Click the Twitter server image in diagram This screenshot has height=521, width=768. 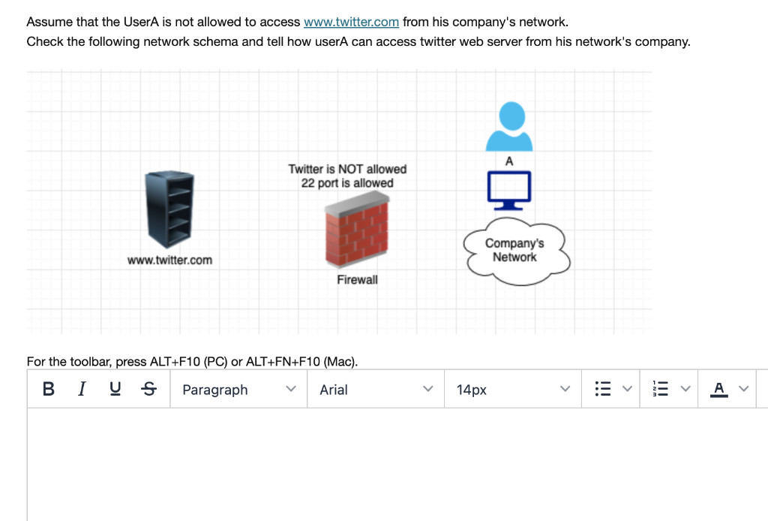169,209
